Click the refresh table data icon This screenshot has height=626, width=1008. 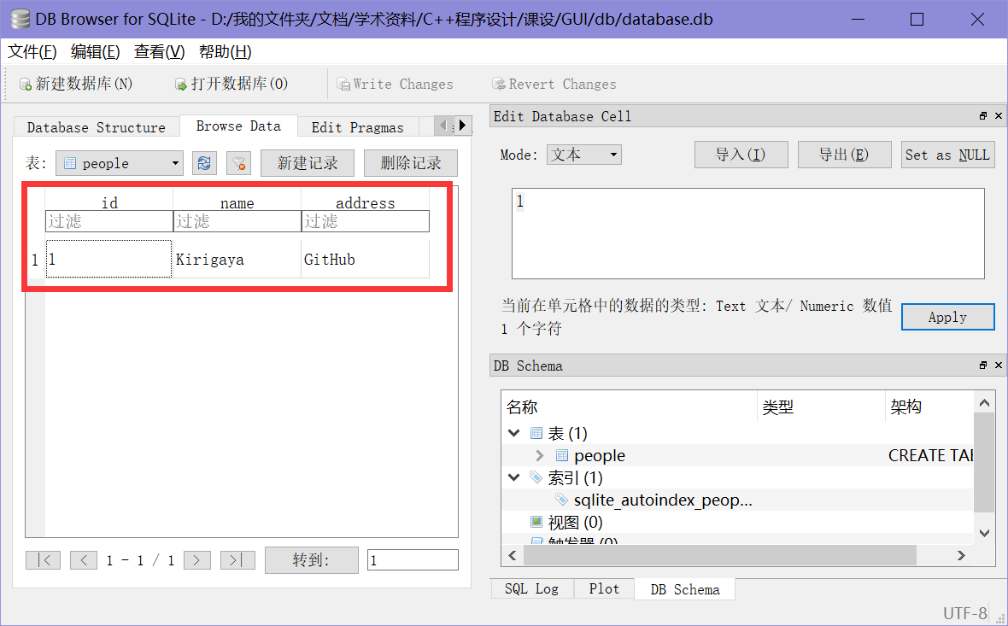pyautogui.click(x=204, y=162)
